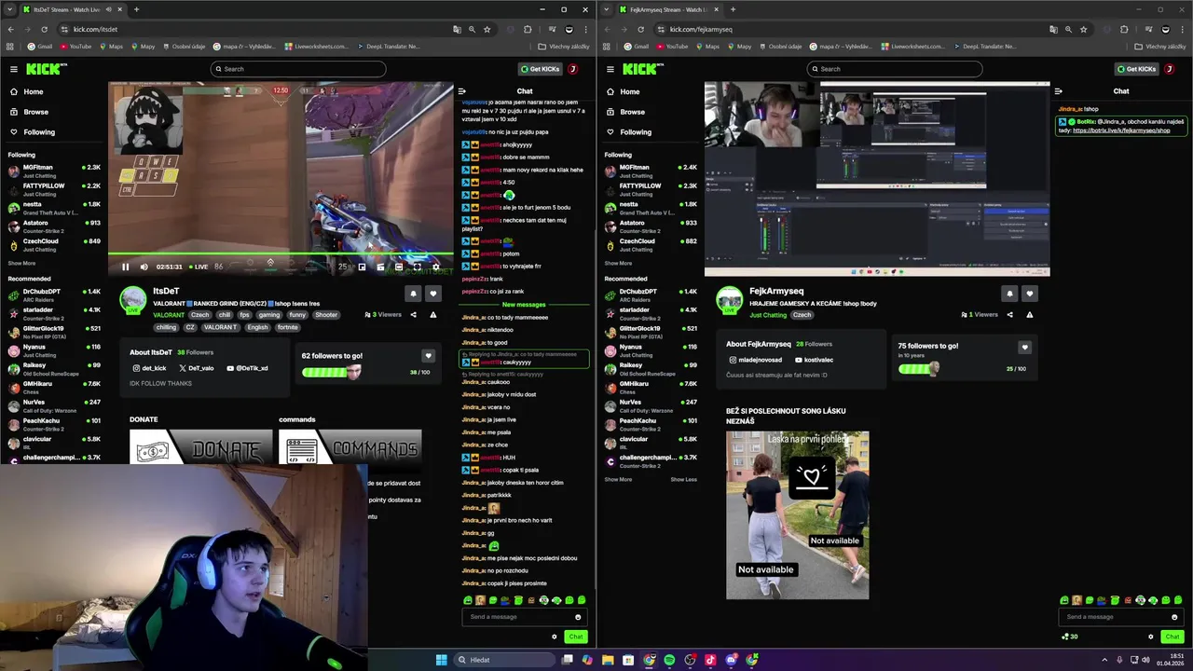This screenshot has width=1193, height=671.
Task: Open Just Chatting category under FejkArmyseq
Action: coord(768,315)
